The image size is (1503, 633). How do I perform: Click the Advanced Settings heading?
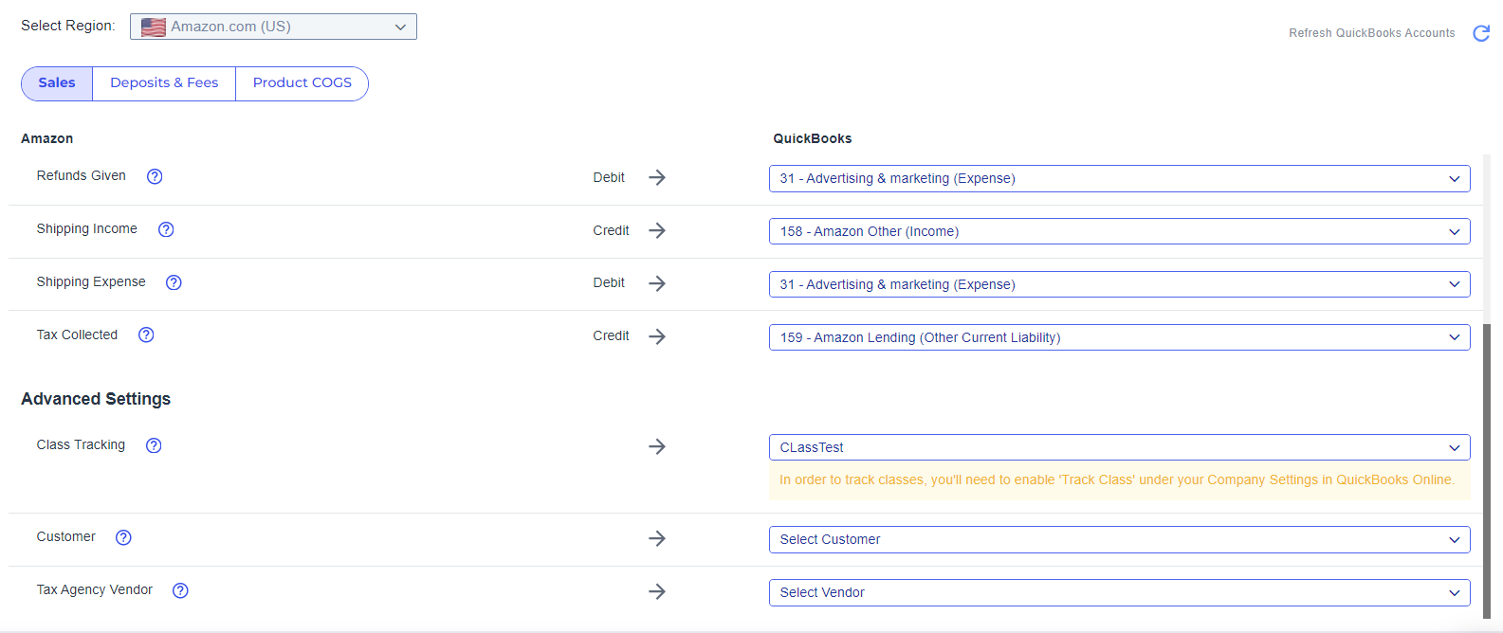click(96, 399)
